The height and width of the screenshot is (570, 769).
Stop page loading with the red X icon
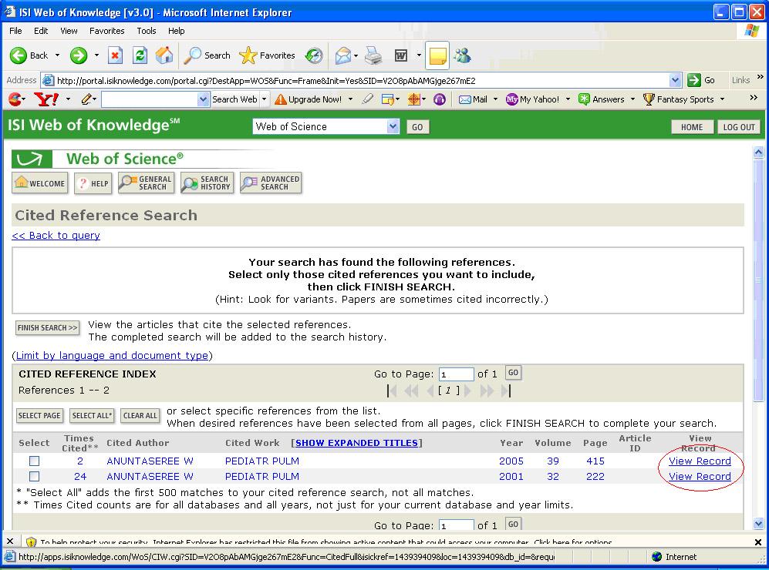click(x=115, y=55)
